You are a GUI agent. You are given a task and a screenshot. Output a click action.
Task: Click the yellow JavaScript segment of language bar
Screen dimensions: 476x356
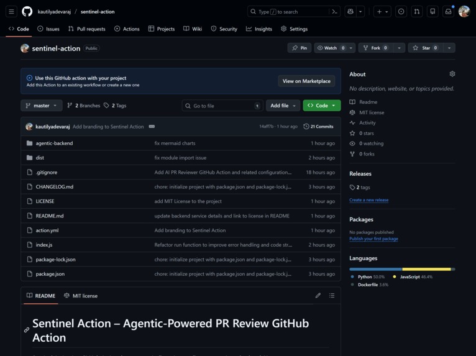click(x=426, y=269)
